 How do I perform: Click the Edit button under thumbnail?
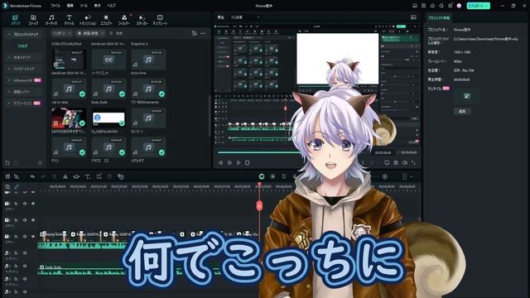tap(462, 111)
